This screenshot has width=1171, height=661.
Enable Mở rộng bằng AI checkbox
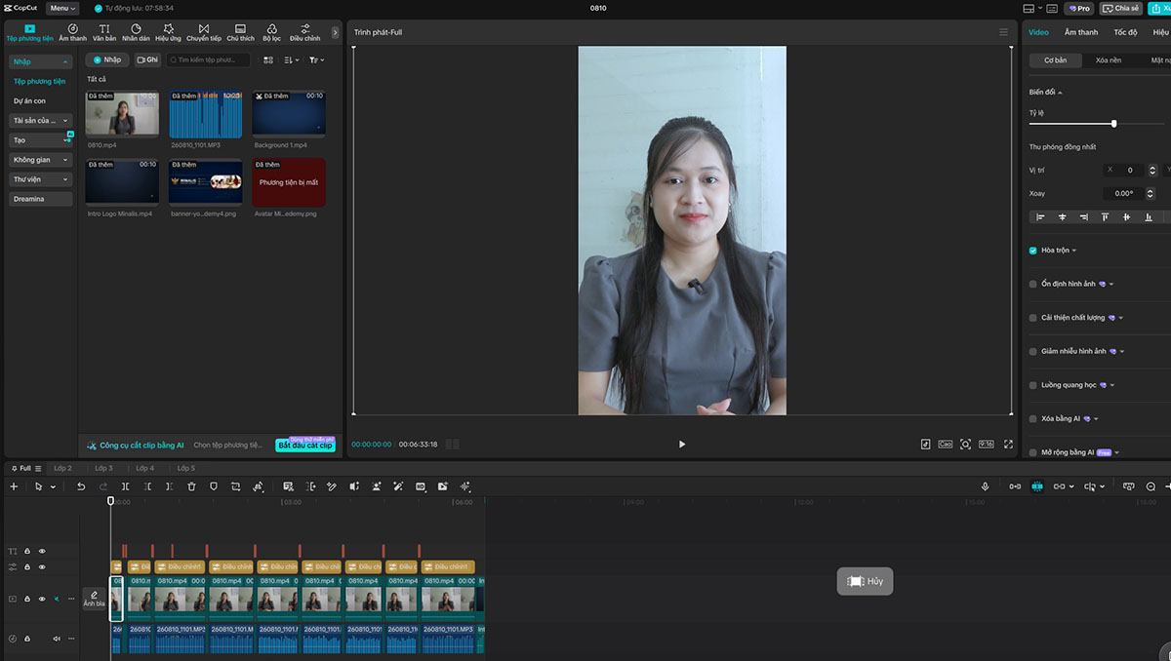coord(1033,452)
